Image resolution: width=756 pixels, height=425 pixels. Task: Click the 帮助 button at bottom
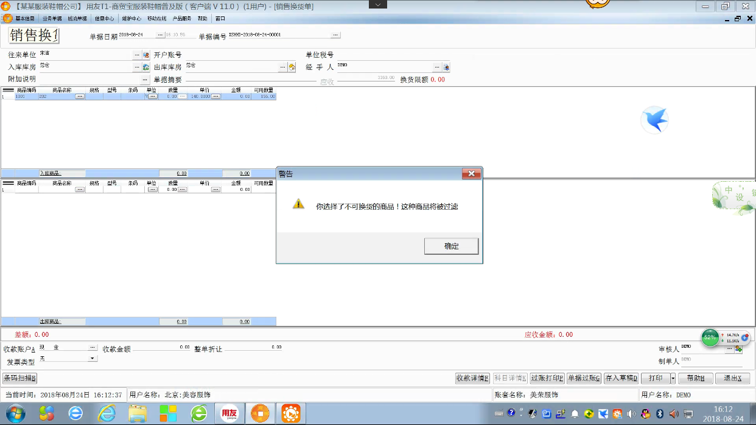[x=695, y=378]
